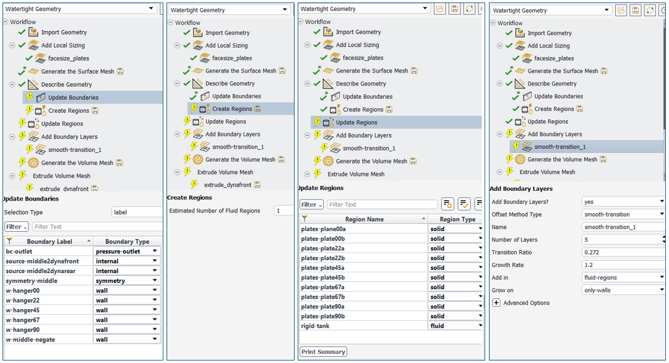
Task: Click the save icon beside Create Regions in Update Boundaries panel
Action: click(95, 111)
